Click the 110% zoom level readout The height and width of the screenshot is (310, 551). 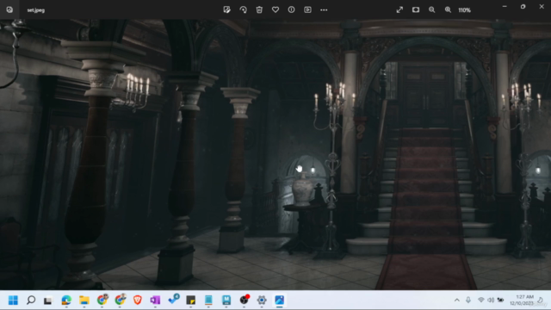(x=464, y=10)
